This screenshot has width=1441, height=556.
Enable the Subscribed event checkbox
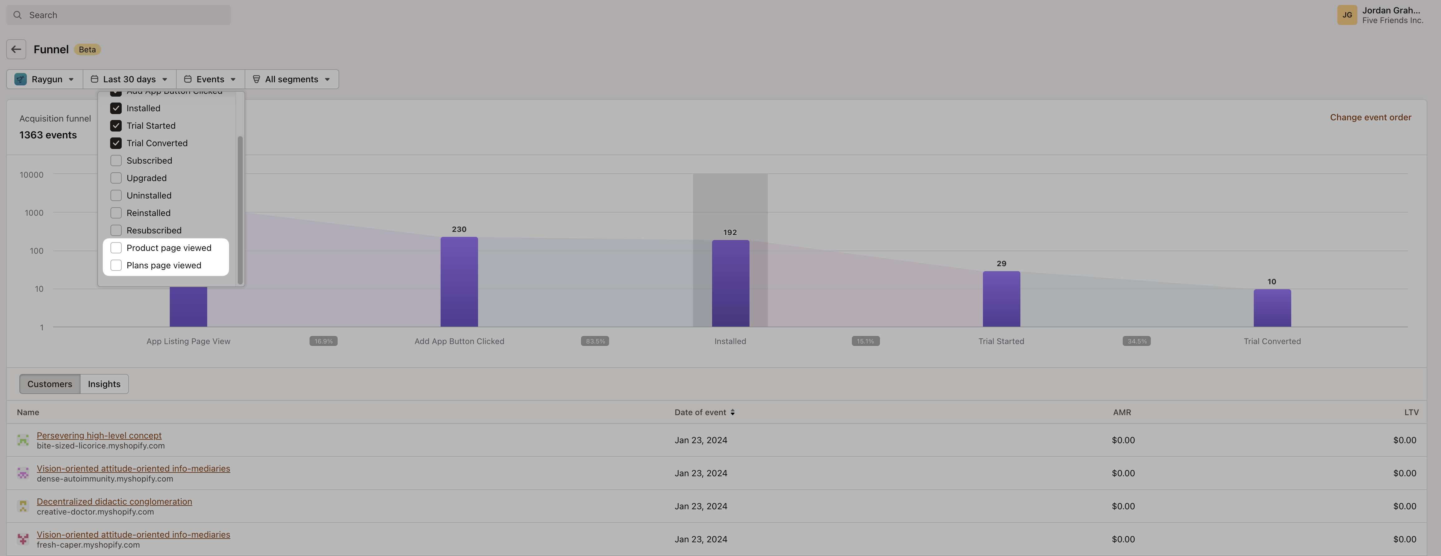(x=116, y=161)
